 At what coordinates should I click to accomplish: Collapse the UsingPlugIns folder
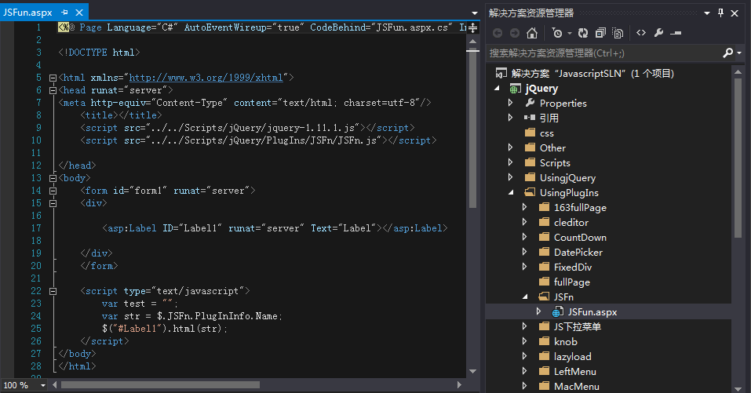click(511, 193)
